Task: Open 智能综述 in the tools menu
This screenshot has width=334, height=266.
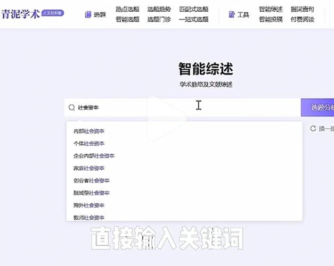Action: coord(271,9)
